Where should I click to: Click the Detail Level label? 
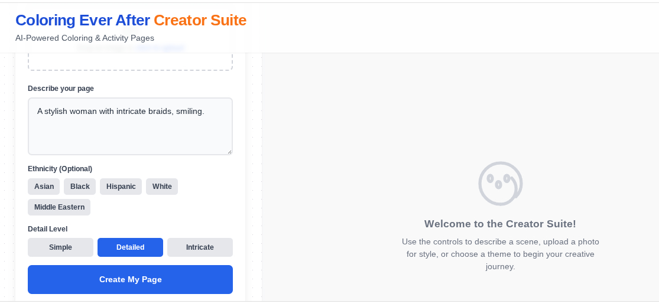47,229
